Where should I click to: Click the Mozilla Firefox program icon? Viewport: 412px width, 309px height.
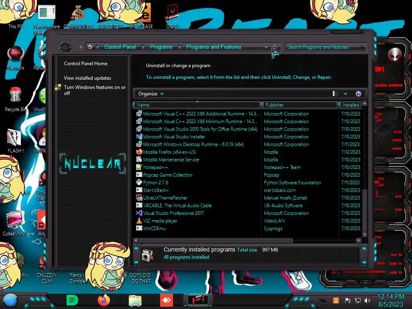(x=139, y=152)
